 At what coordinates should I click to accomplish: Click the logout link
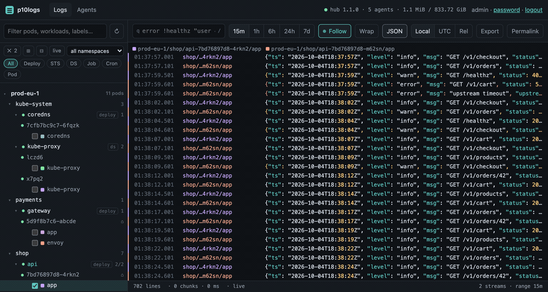(x=533, y=10)
